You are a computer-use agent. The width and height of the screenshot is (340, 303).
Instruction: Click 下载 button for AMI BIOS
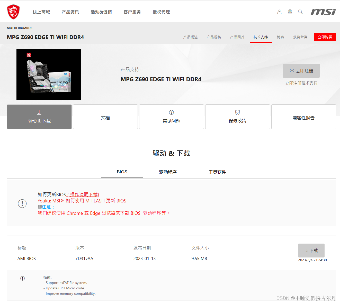click(x=311, y=251)
